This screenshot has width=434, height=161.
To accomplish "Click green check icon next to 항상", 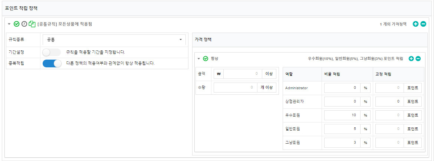I will 206,58.
